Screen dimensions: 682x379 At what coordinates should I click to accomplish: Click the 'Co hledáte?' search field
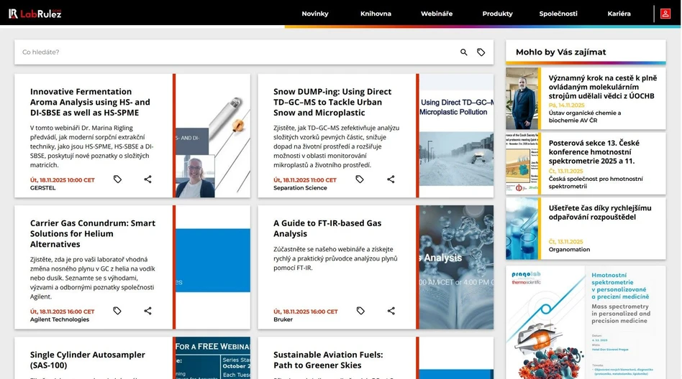[237, 52]
